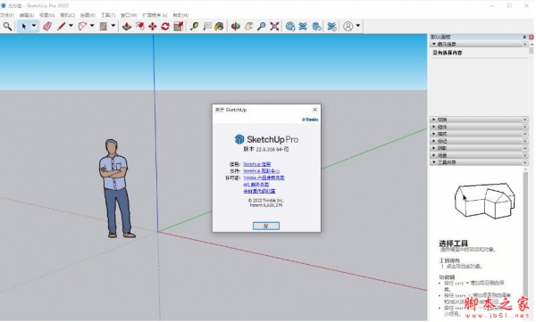Pick the pink Eraser tool

47,26
